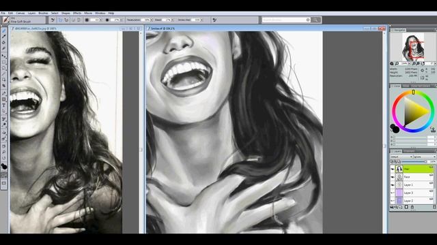Open Navigator rotation angle dropdown
The image size is (437, 245).
click(436, 63)
